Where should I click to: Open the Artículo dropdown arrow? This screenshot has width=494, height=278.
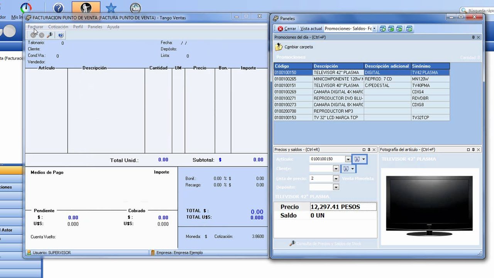pos(348,159)
